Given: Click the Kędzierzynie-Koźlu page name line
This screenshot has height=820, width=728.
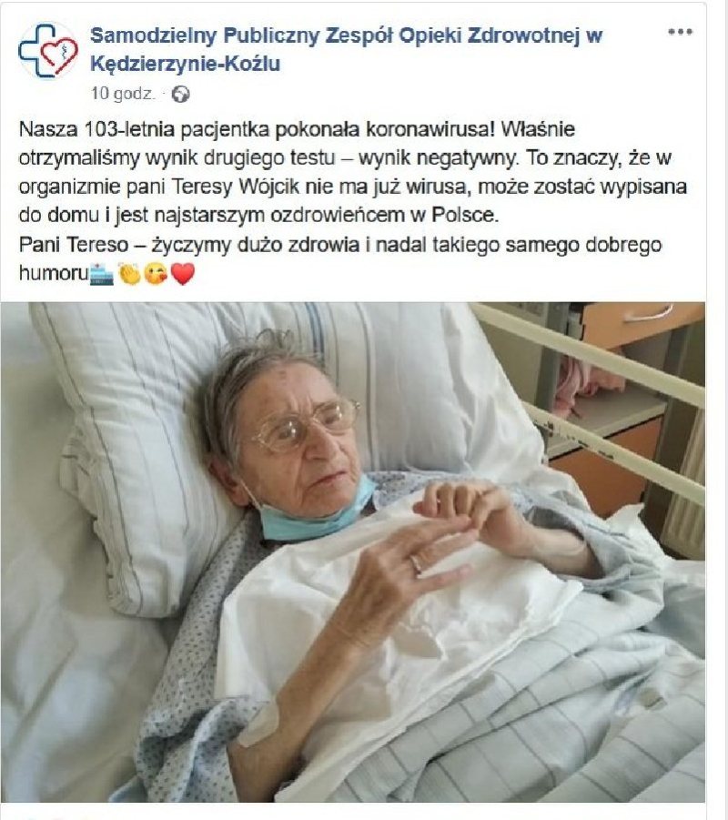Looking at the screenshot, I should coord(185,64).
